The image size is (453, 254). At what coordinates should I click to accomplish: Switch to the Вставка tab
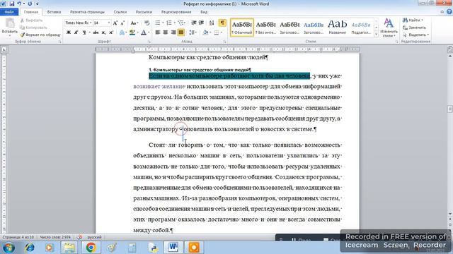pyautogui.click(x=54, y=12)
